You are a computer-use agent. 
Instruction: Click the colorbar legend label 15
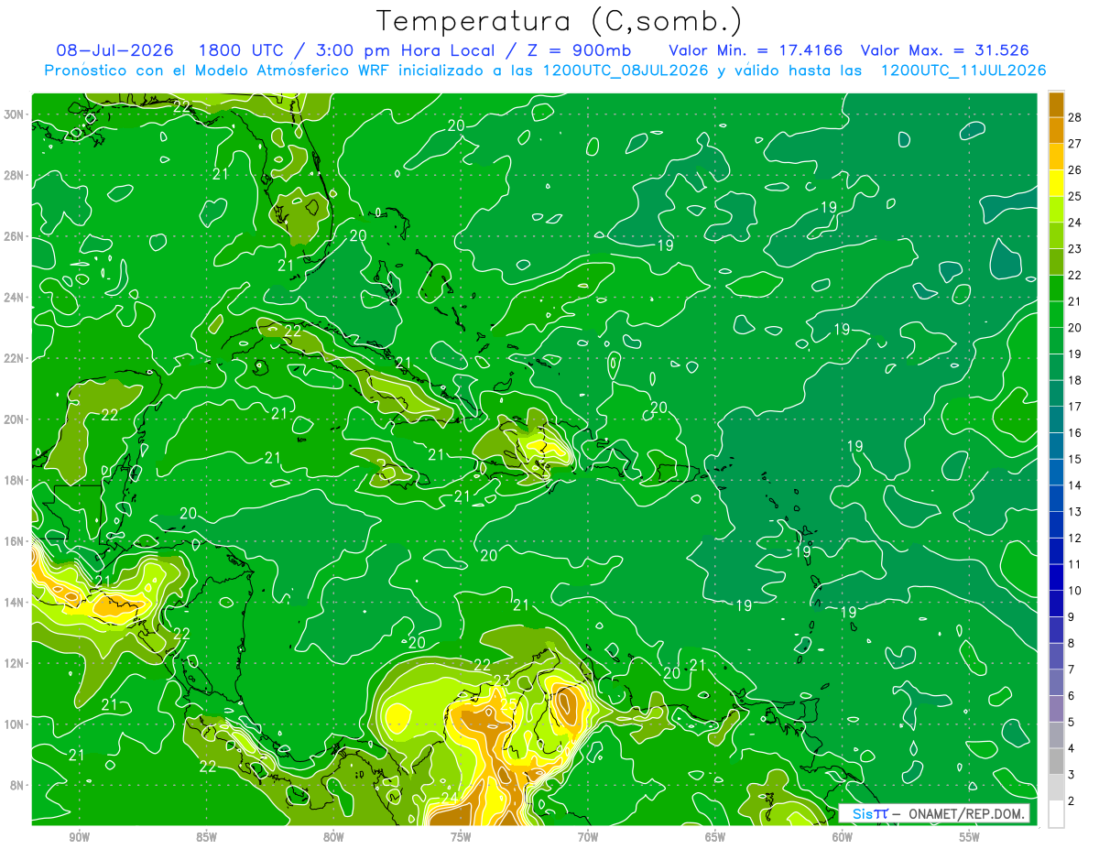click(x=1075, y=459)
